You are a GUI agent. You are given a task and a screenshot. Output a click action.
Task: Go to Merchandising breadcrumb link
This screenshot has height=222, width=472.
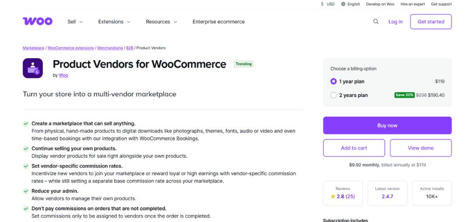pos(110,48)
